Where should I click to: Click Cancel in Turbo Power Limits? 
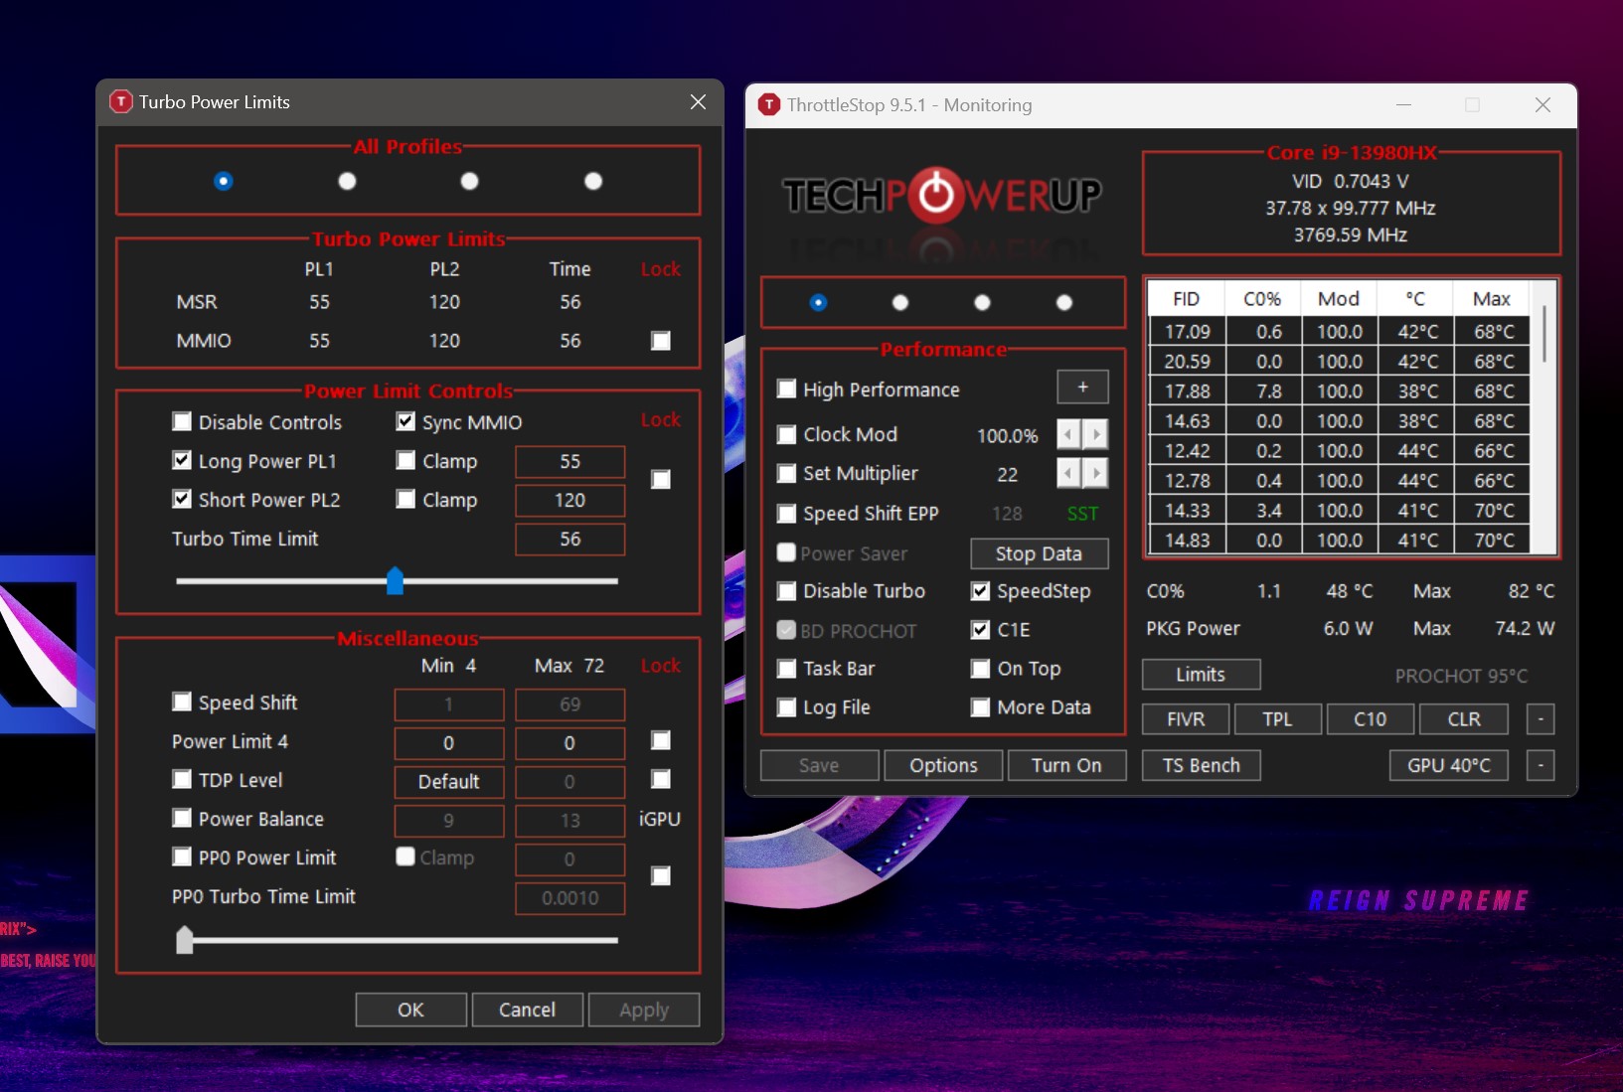pos(527,1010)
